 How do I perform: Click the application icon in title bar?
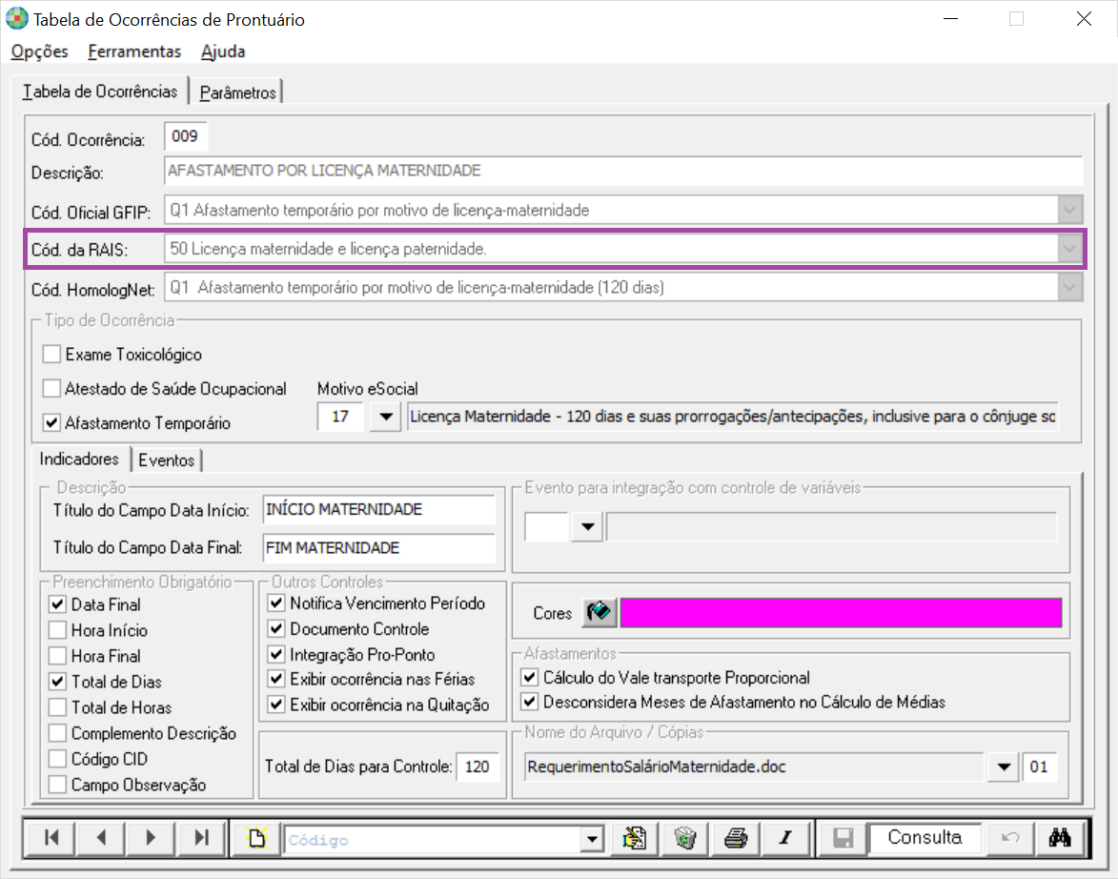coord(16,18)
